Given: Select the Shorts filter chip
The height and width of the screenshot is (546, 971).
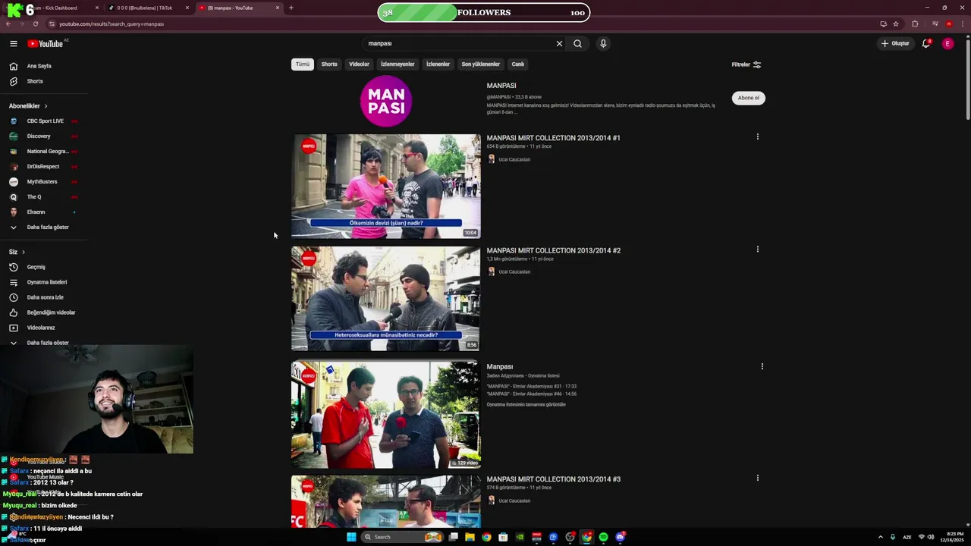Looking at the screenshot, I should coord(329,64).
